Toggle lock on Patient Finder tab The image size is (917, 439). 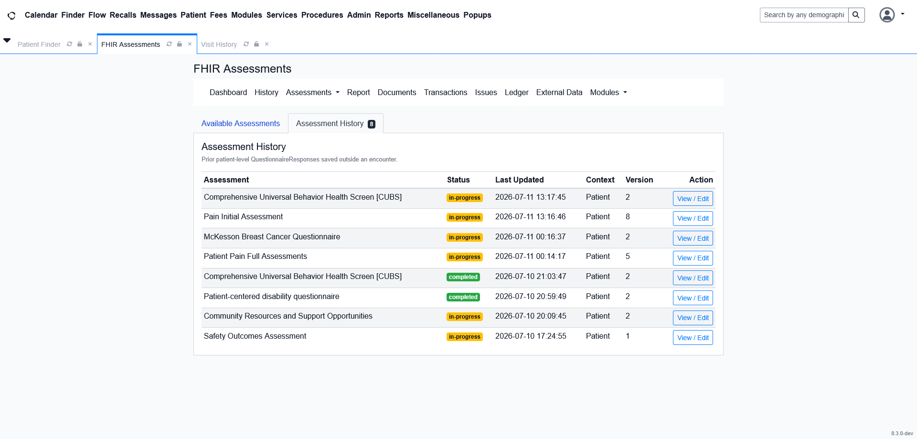(80, 44)
